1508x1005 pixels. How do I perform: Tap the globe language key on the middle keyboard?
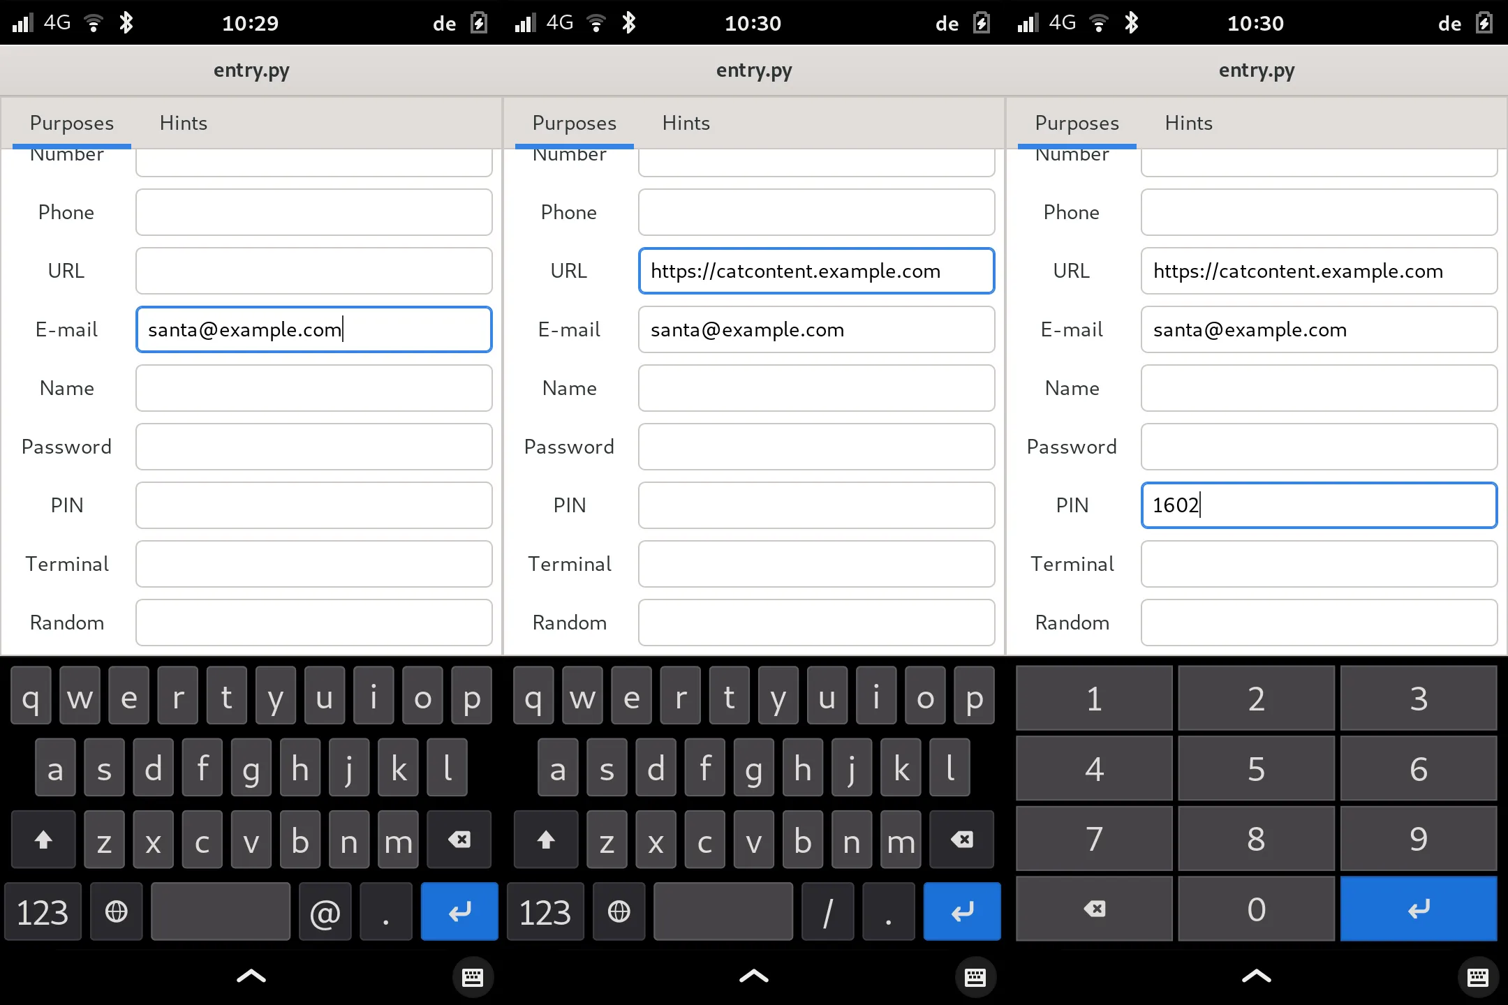(619, 911)
